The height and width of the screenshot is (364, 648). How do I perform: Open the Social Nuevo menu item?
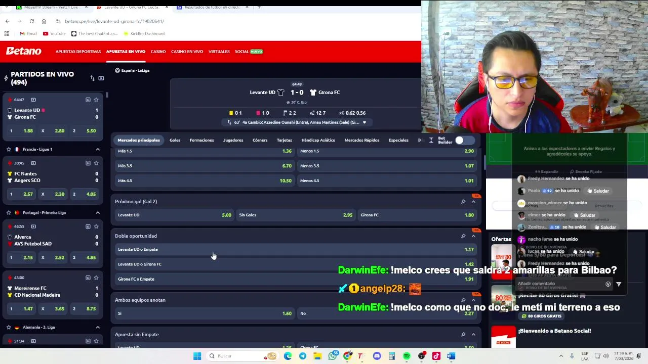249,52
